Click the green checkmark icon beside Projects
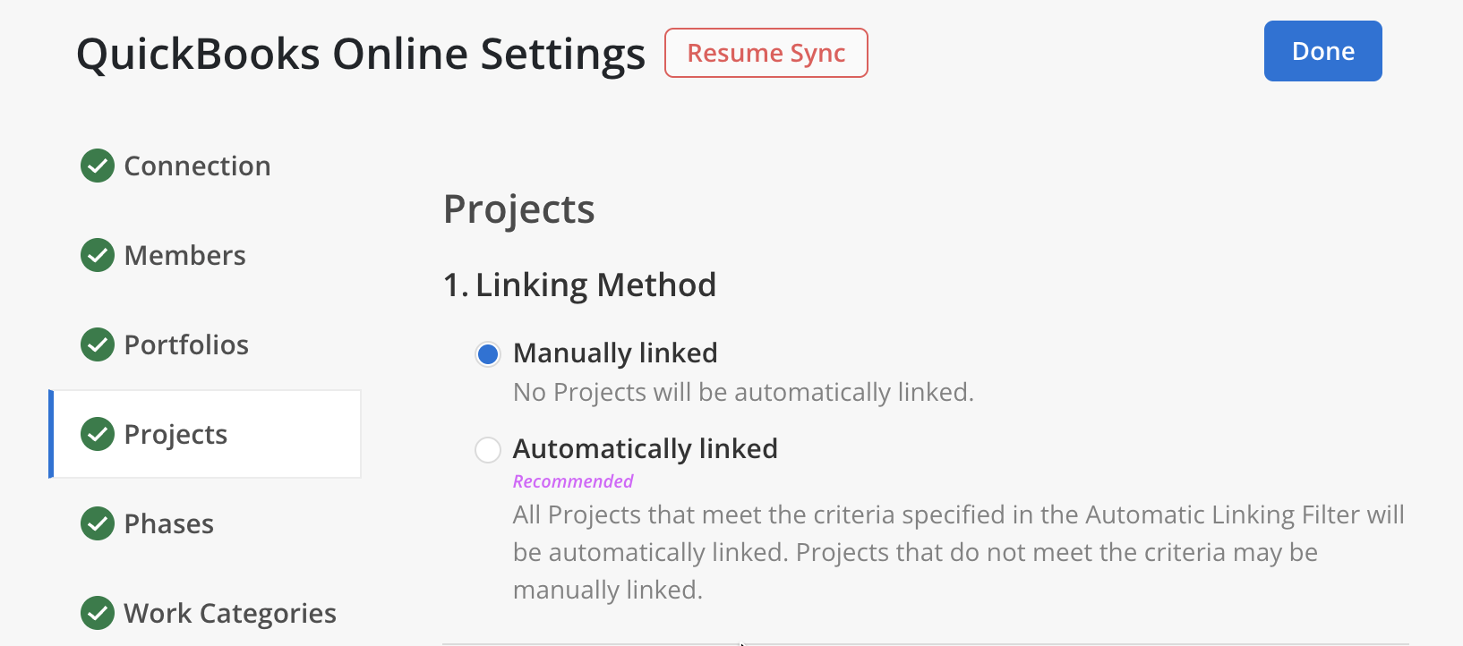This screenshot has width=1463, height=646. [x=98, y=434]
